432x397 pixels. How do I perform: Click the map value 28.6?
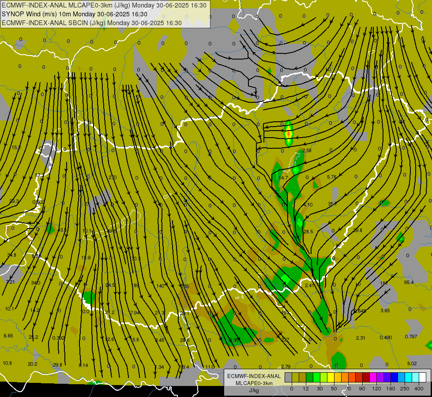point(184,340)
